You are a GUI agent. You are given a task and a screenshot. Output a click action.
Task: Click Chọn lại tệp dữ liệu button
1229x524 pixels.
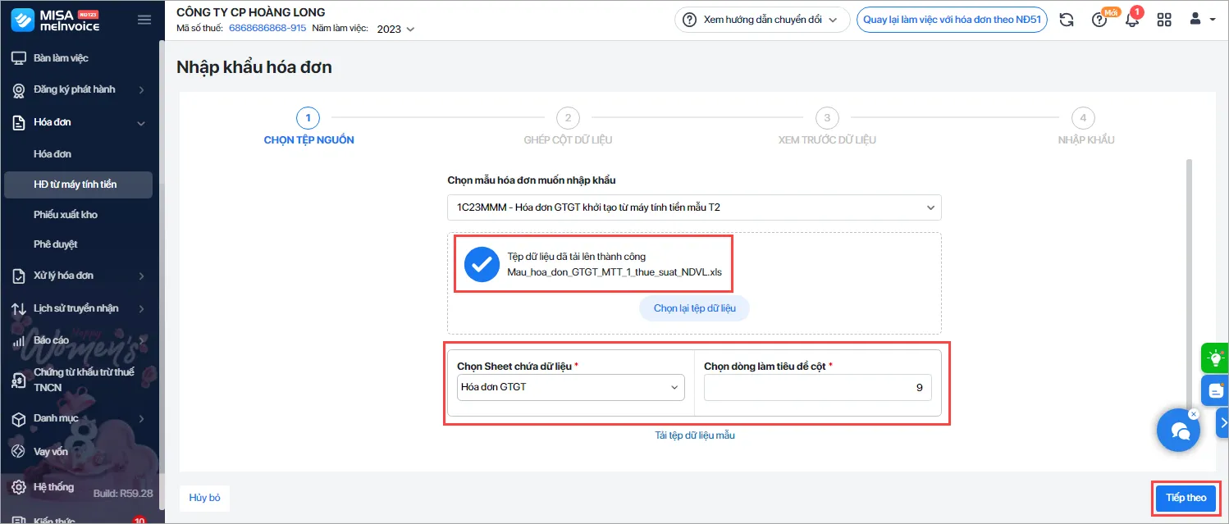(x=694, y=308)
